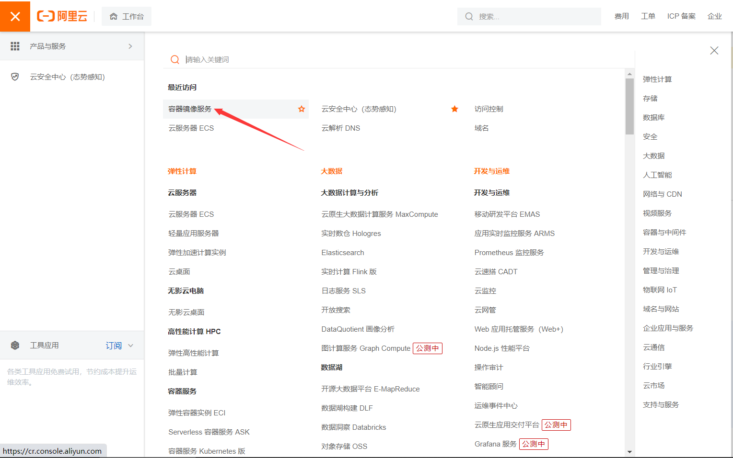The image size is (733, 458).
Task: Open 容器镜像服务 in recent visits
Action: click(190, 109)
